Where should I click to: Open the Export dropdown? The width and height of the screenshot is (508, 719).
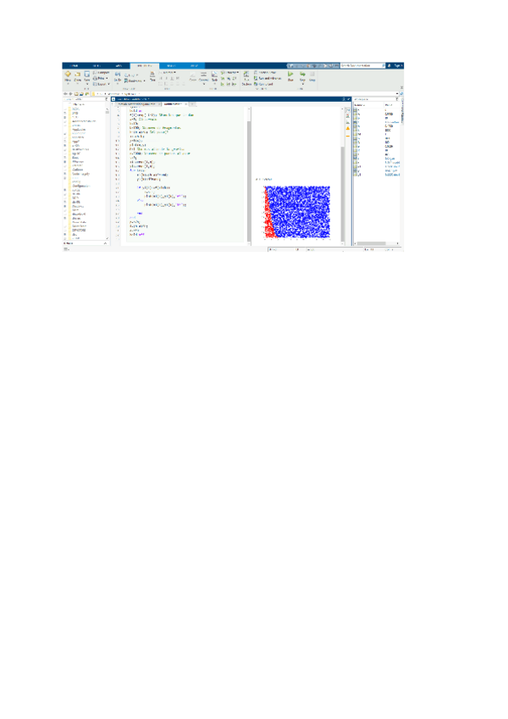(102, 84)
